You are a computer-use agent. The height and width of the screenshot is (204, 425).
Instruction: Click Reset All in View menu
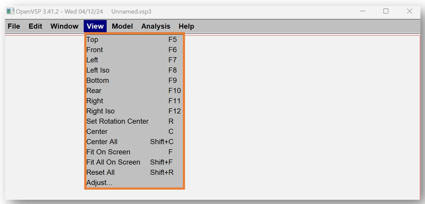(x=100, y=172)
